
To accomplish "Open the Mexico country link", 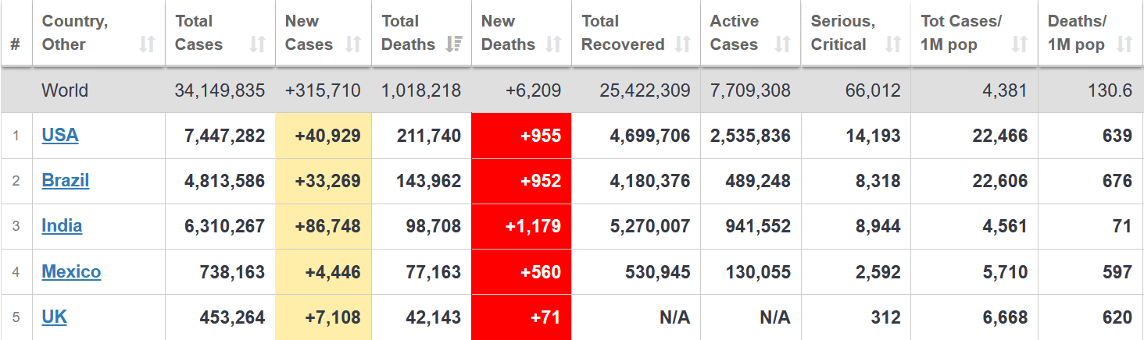I will 71,272.
